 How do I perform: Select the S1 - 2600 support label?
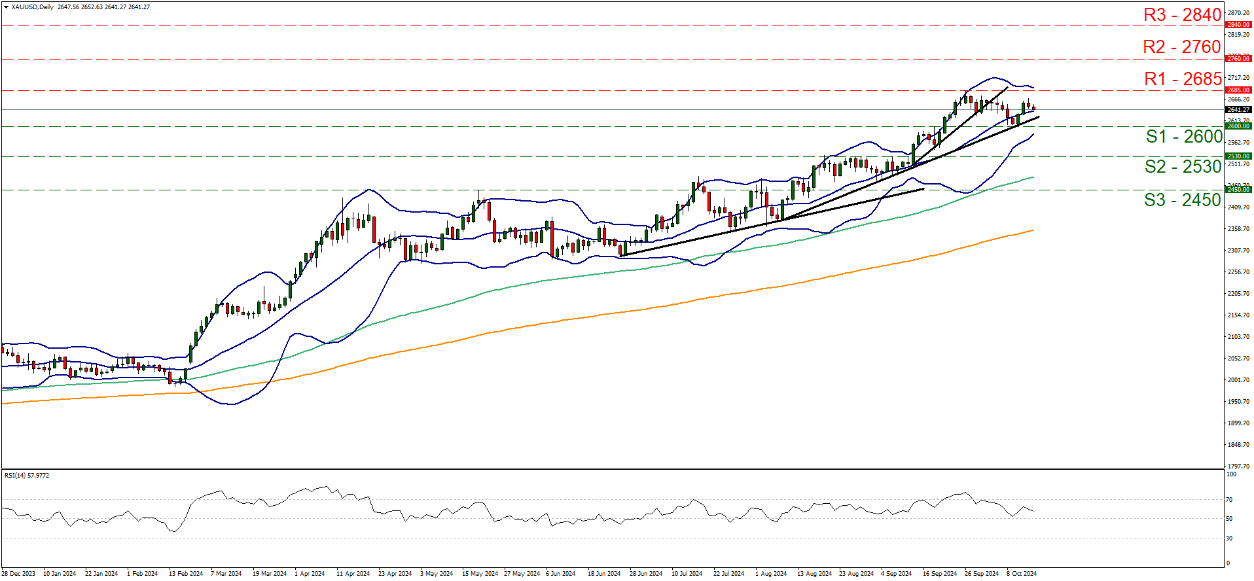(x=1183, y=137)
